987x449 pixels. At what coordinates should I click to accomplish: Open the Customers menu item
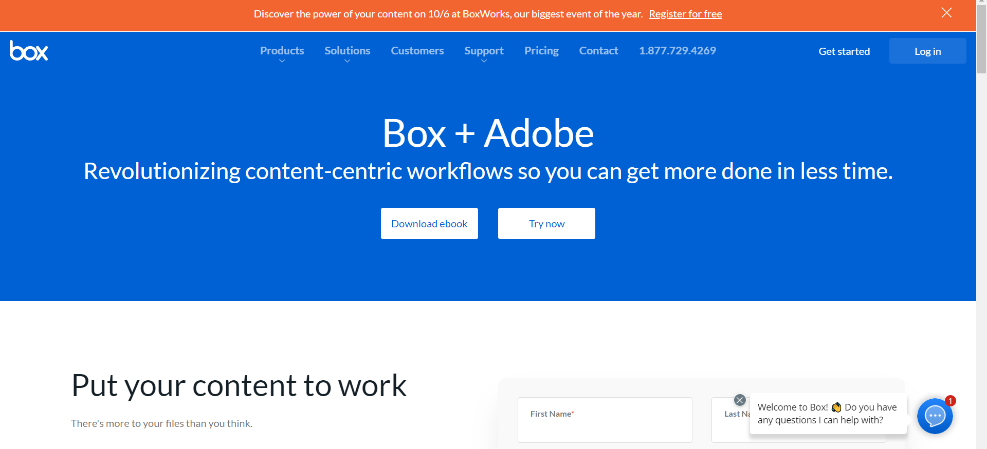pyautogui.click(x=417, y=51)
